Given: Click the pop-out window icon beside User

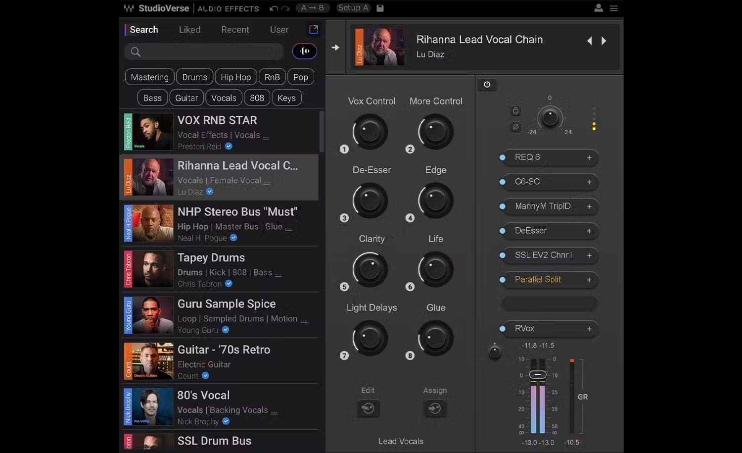Looking at the screenshot, I should click(x=314, y=29).
